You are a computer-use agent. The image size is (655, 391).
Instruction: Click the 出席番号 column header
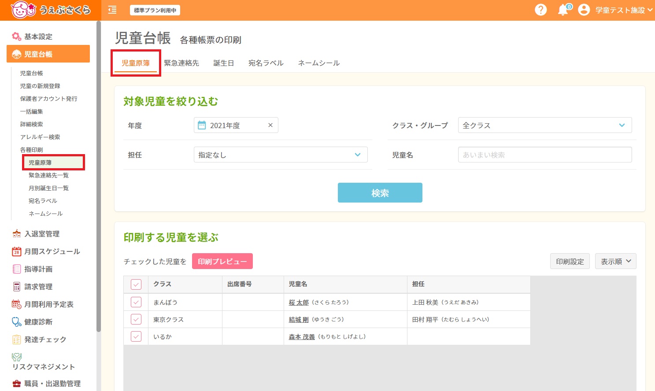(253, 284)
